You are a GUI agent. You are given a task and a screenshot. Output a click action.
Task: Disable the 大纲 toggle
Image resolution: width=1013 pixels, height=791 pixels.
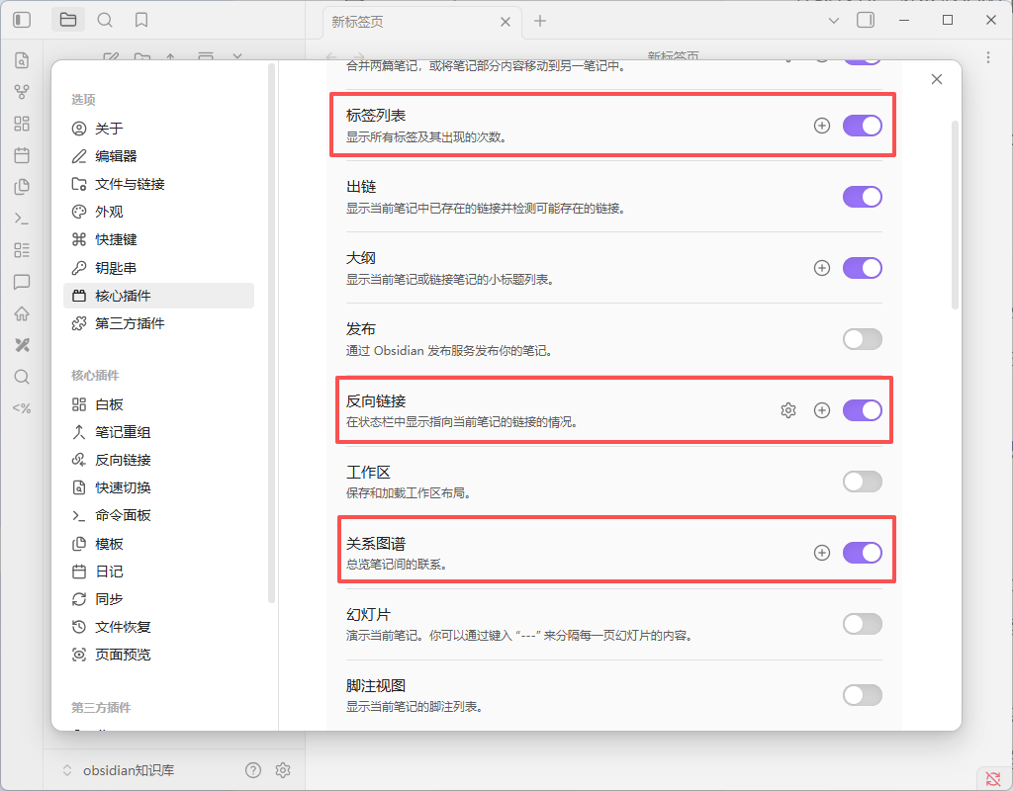click(x=863, y=268)
